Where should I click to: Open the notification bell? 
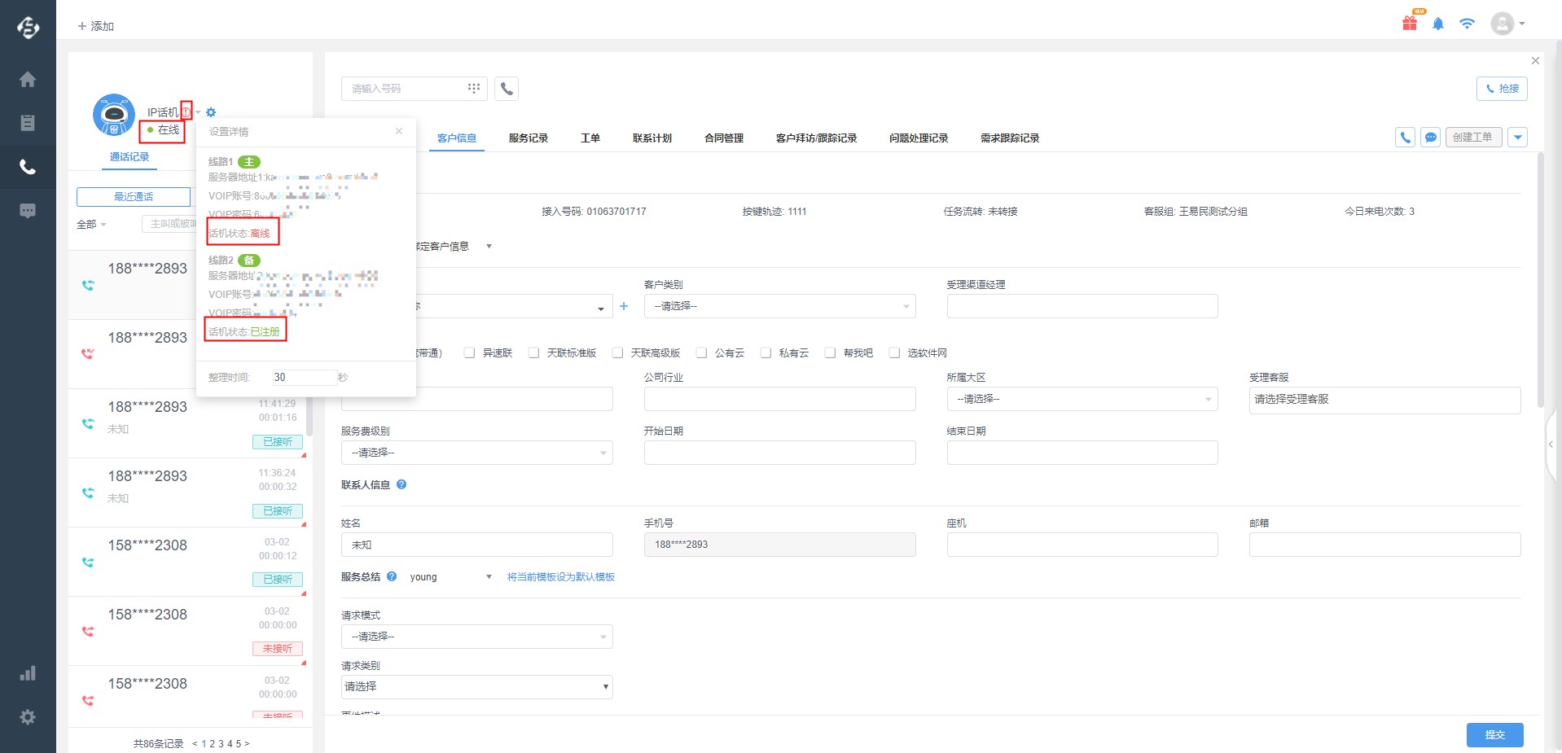[1438, 24]
